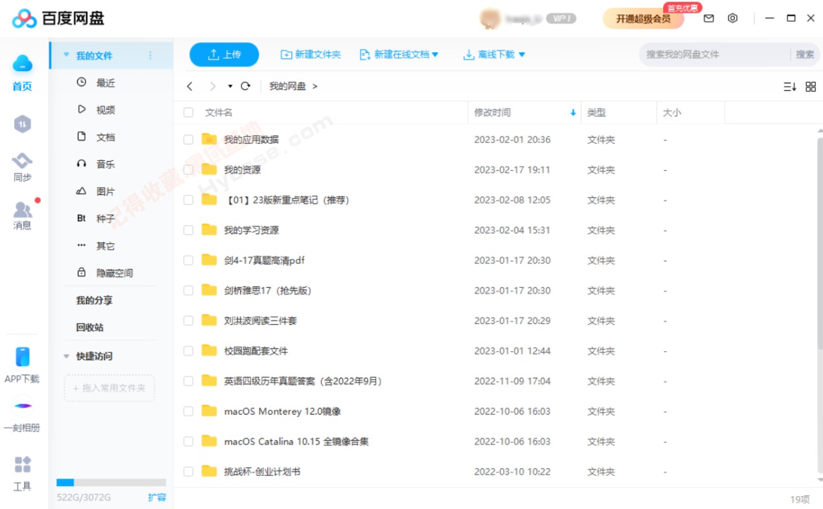Click the Baidu Netdisk logo
Image resolution: width=823 pixels, height=509 pixels.
click(58, 19)
